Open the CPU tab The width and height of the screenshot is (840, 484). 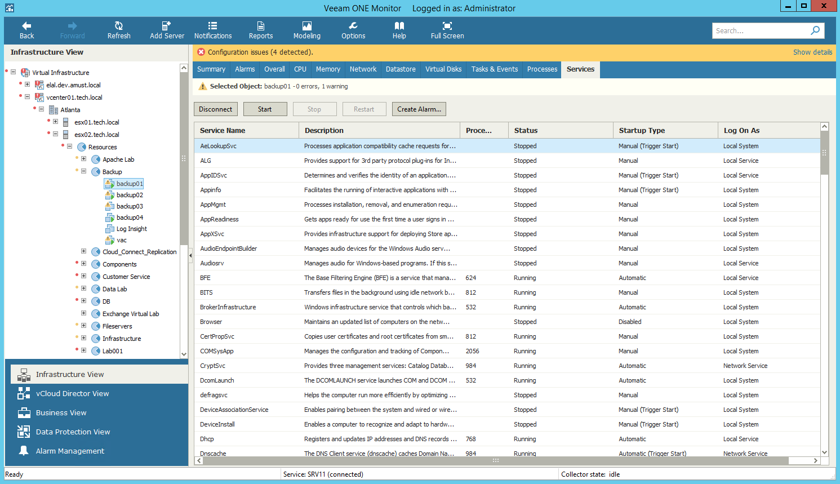coord(300,69)
